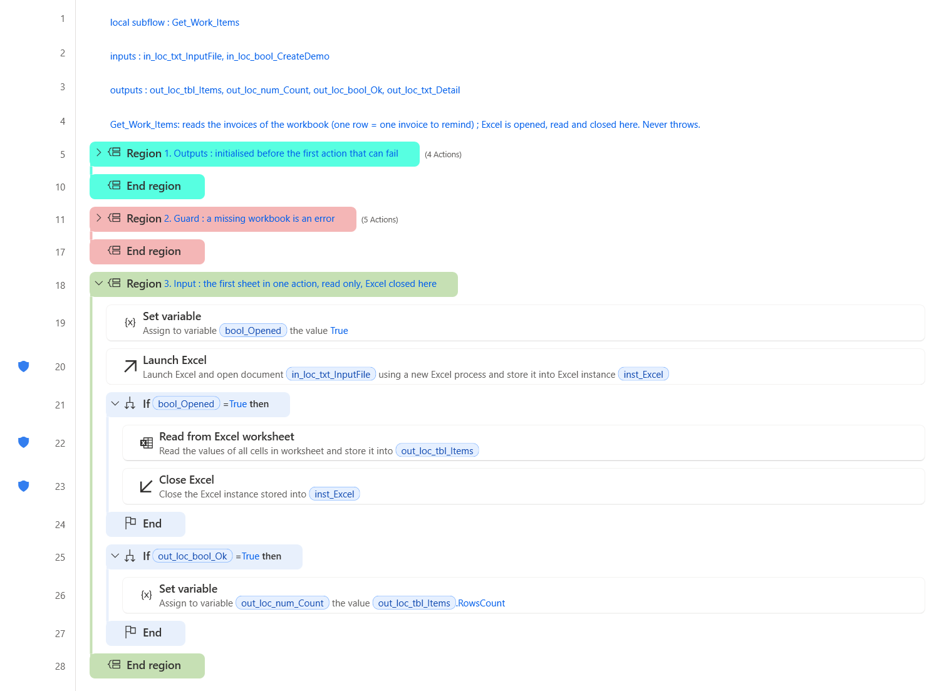The height and width of the screenshot is (691, 929).
Task: Click the bool_Opened variable in Set variable
Action: tap(253, 331)
